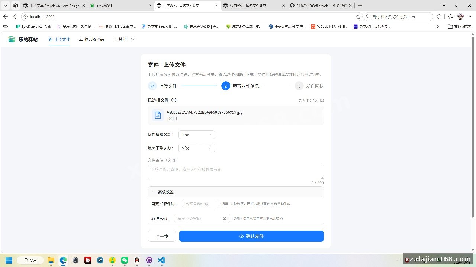The height and width of the screenshot is (267, 476).
Task: Collapse the 高级设置 section
Action: [236, 192]
